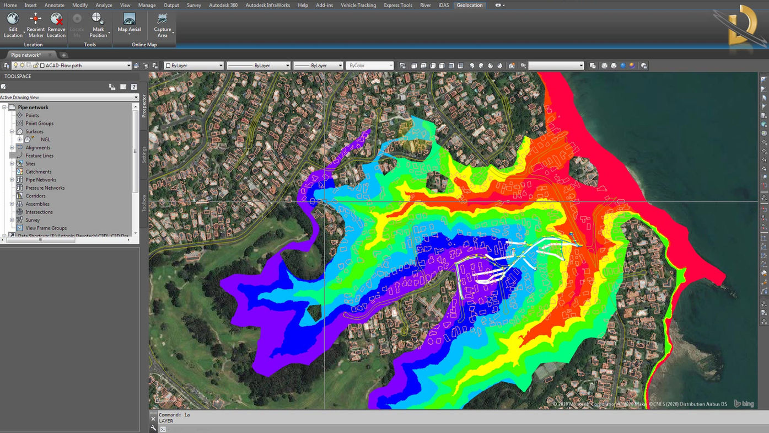Click the Intersections icon in tree
The image size is (769, 433).
(20, 212)
